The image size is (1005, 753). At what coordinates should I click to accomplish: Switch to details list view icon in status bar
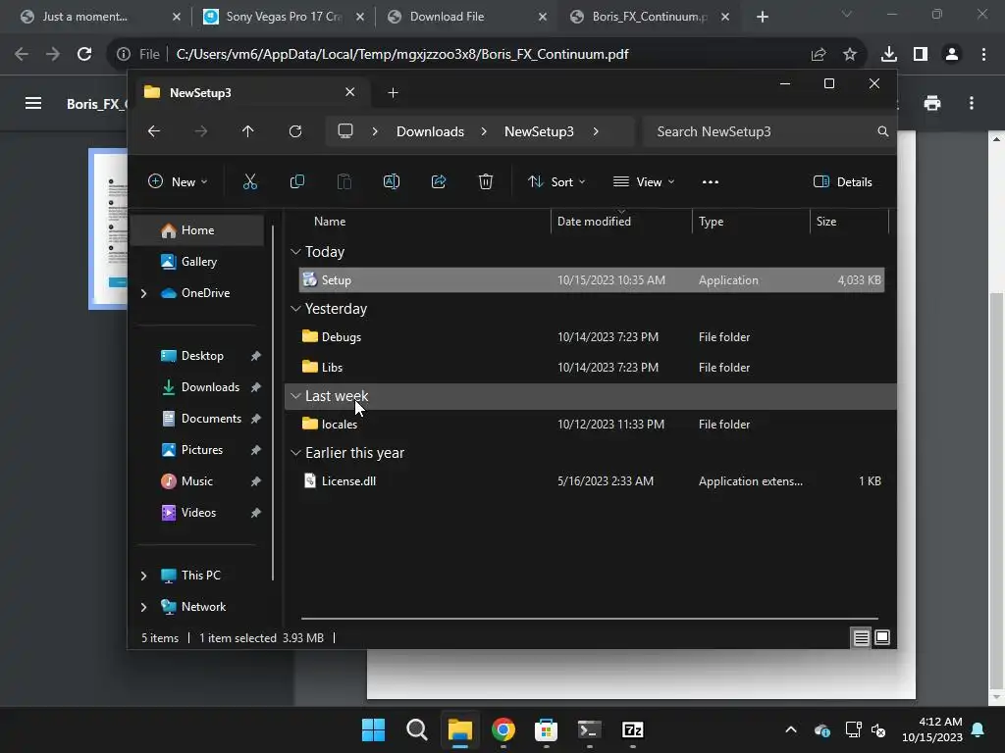[x=861, y=637]
